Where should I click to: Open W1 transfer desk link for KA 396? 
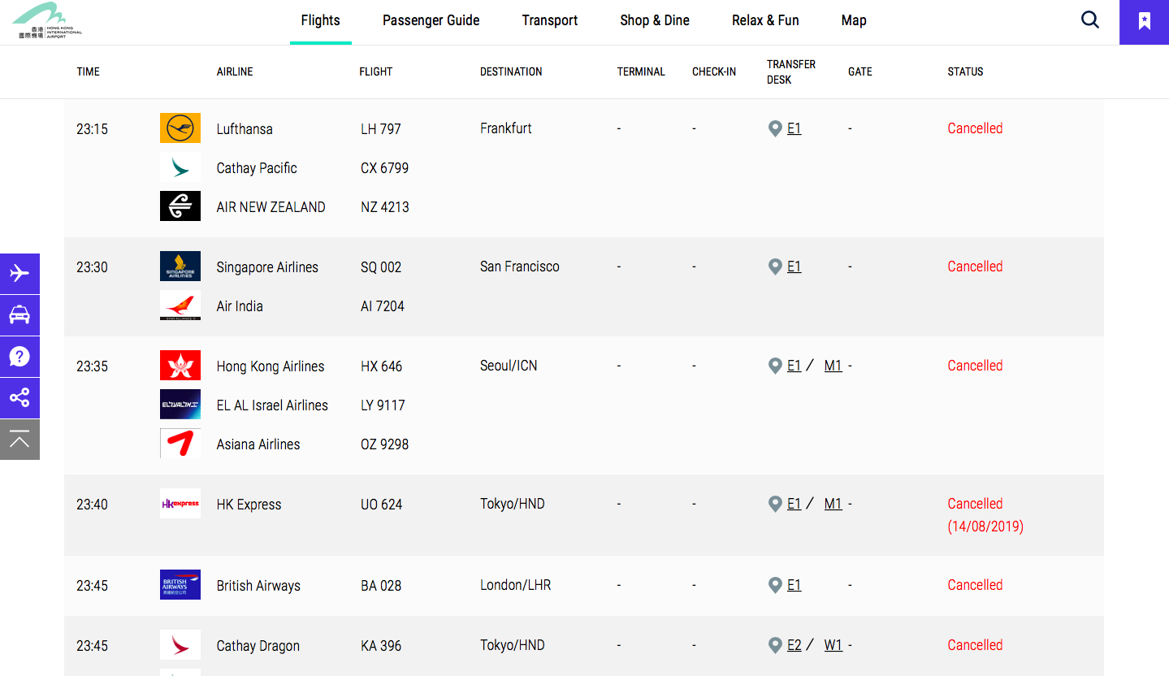[x=833, y=645]
